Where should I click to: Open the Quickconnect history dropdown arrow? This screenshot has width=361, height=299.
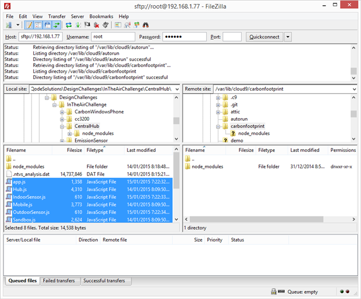click(x=288, y=37)
